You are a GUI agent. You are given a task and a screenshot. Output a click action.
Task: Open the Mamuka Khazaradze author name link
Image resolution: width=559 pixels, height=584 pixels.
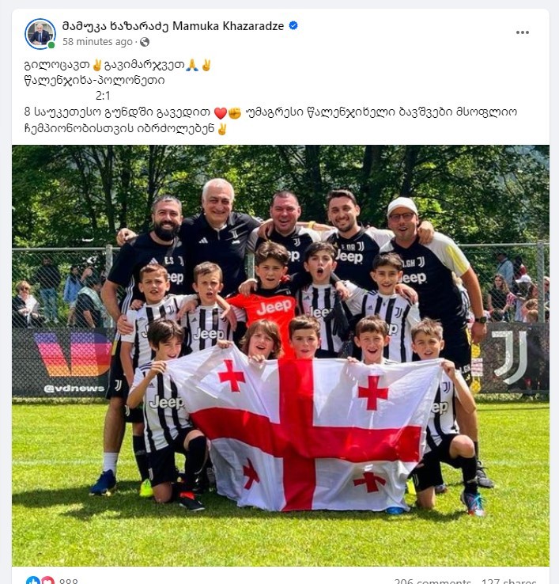[173, 26]
